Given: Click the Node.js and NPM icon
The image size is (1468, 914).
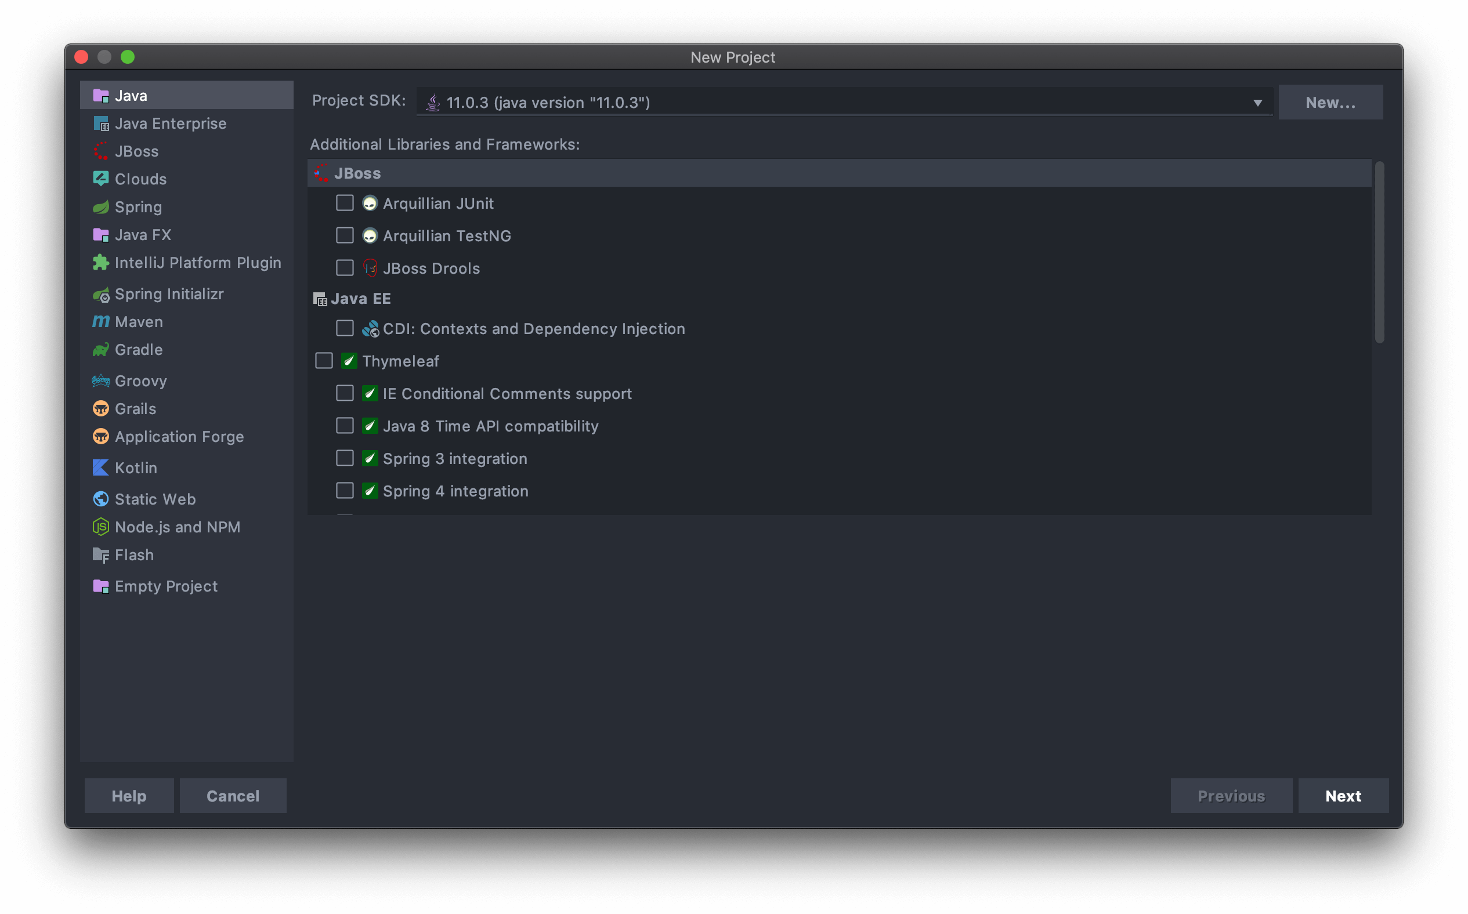Looking at the screenshot, I should tap(100, 527).
